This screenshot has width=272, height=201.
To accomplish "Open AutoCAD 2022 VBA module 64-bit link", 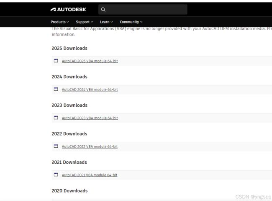I will (90, 147).
